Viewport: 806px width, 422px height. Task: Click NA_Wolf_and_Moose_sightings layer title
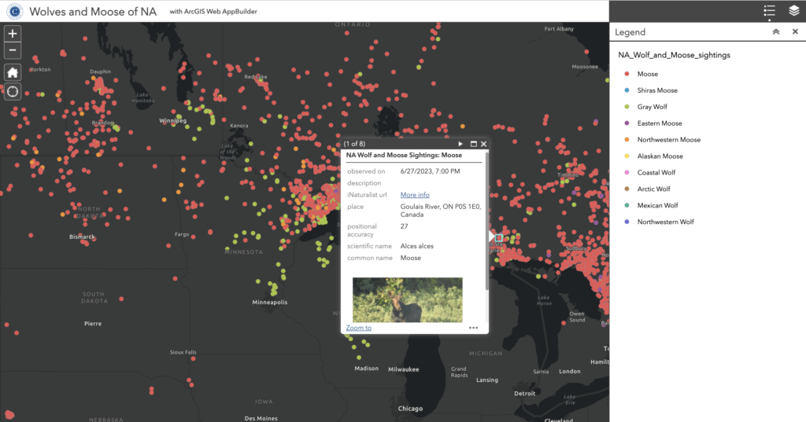[674, 55]
